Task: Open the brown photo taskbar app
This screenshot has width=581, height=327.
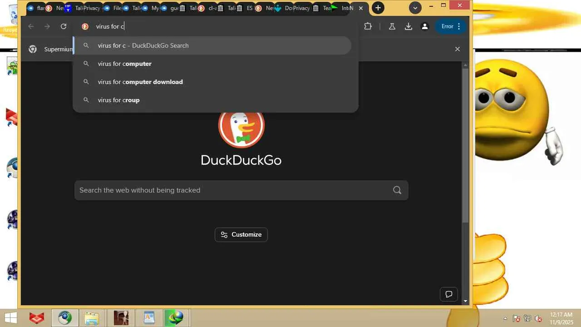Action: point(121,318)
